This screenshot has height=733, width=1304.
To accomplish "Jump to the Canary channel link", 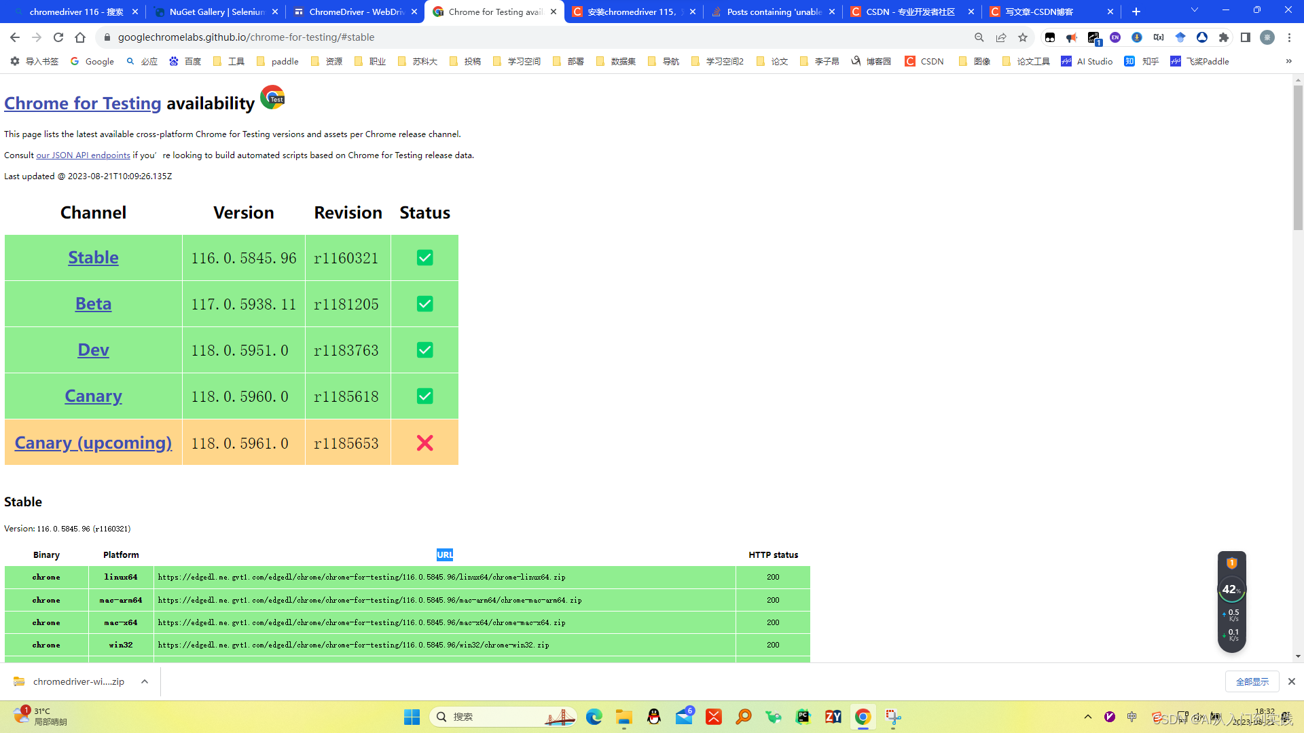I will (93, 396).
